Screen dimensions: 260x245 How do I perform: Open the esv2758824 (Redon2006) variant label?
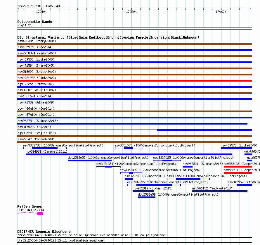pos(37,53)
